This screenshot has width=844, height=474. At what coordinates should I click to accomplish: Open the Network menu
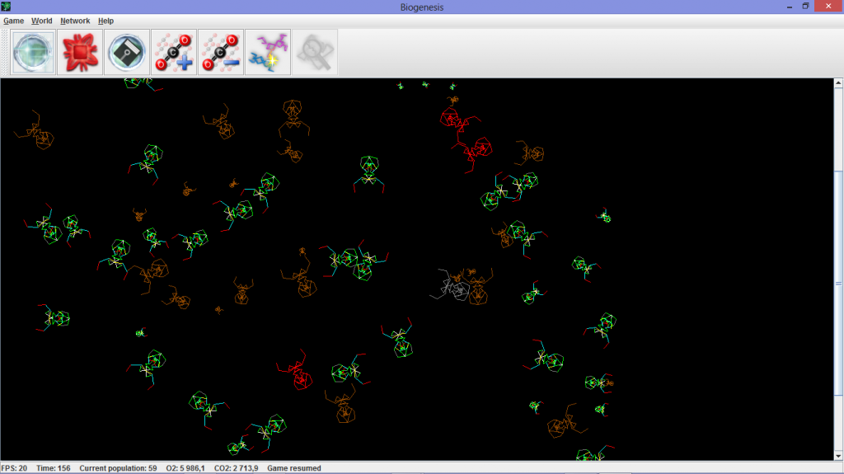click(x=75, y=21)
